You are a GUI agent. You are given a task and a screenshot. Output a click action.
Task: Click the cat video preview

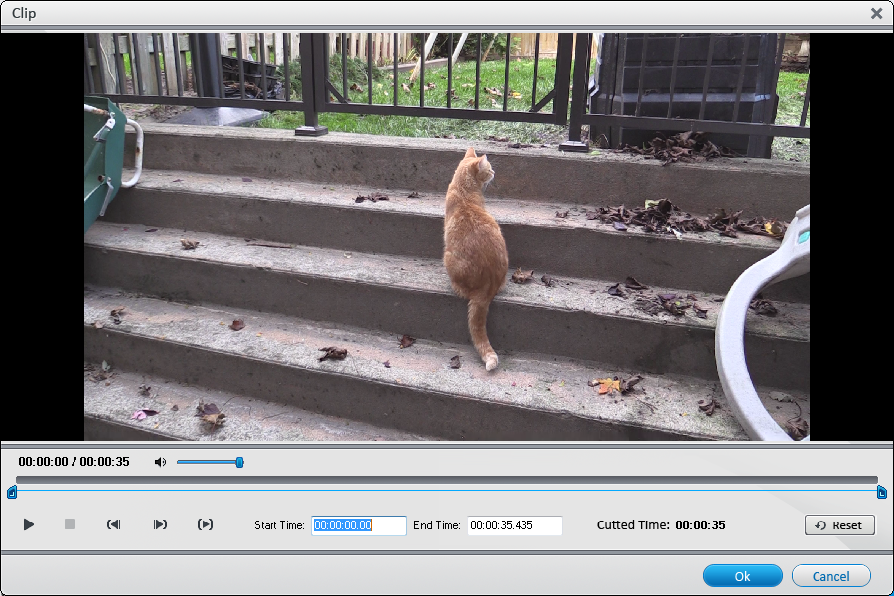click(x=446, y=236)
